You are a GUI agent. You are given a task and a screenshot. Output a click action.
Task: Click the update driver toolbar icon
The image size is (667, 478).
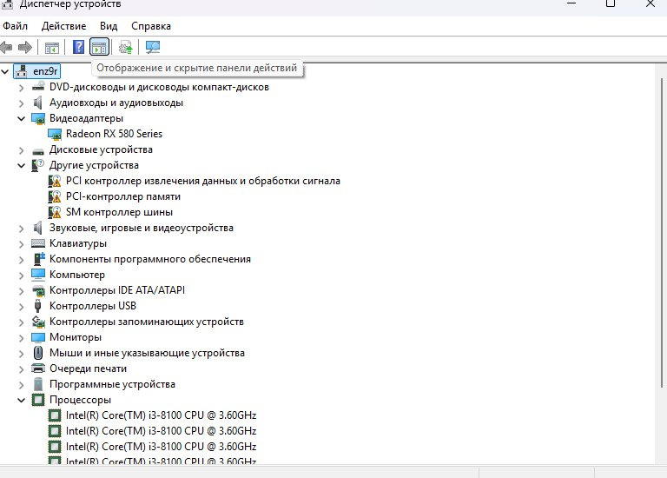126,47
